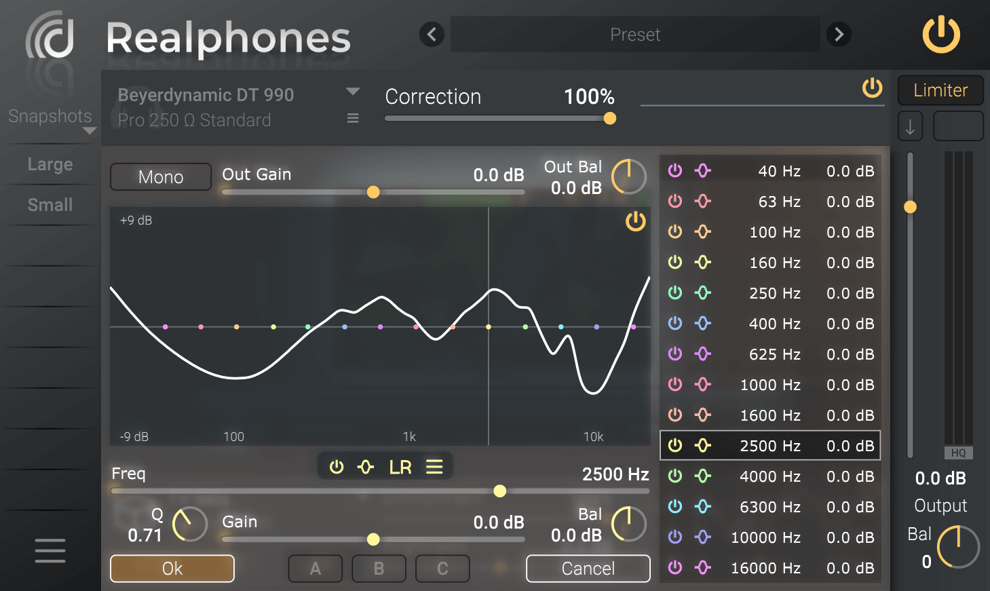Click the filter type icon for 1600 Hz
The width and height of the screenshot is (990, 591).
click(703, 415)
